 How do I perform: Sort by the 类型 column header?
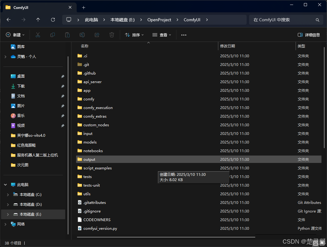[301, 46]
